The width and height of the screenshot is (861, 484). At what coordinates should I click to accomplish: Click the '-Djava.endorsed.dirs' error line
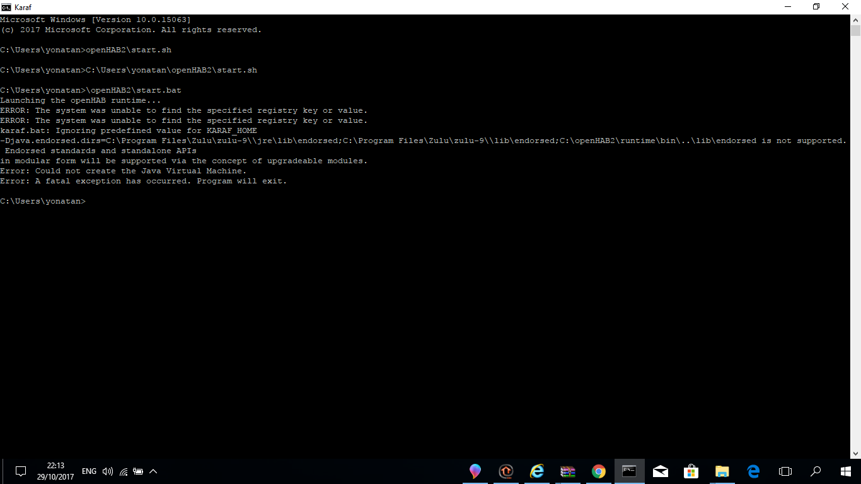click(424, 141)
